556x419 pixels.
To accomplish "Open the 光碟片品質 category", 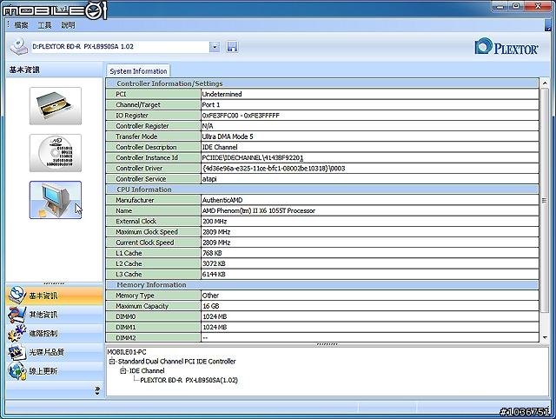I will click(54, 352).
